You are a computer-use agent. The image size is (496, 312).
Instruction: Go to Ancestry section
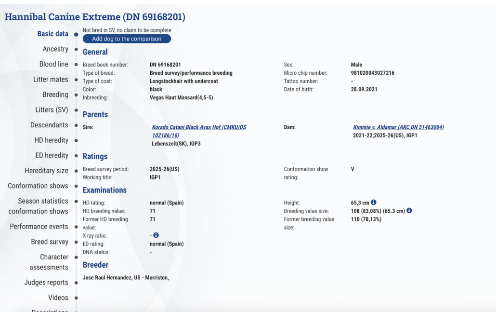(x=55, y=49)
